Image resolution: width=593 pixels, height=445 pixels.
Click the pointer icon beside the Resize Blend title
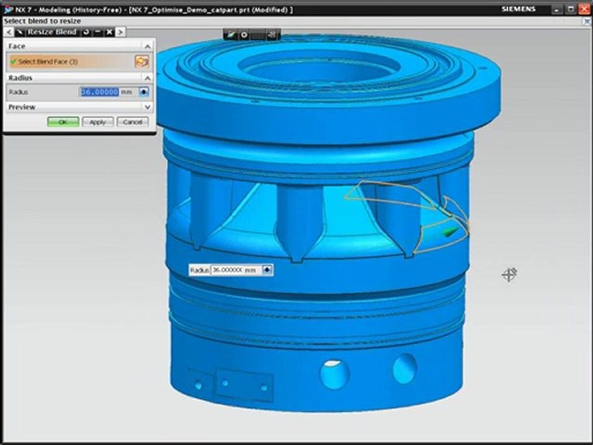pos(20,32)
